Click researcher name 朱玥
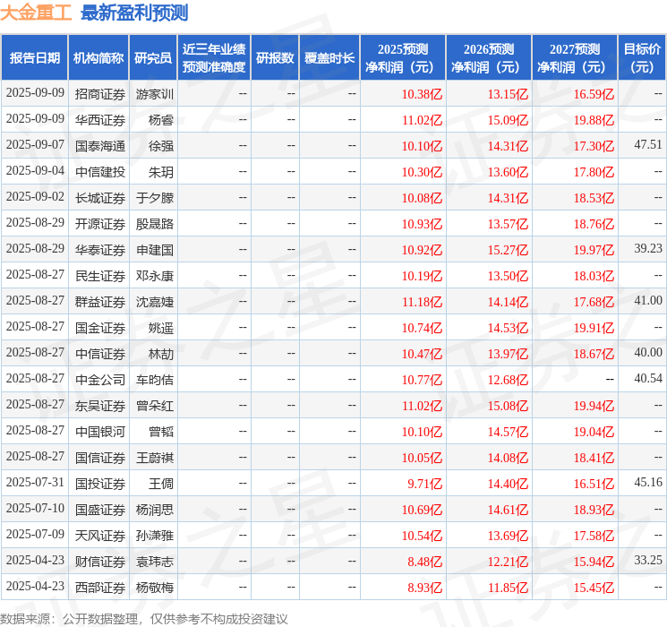The height and width of the screenshot is (627, 667). pyautogui.click(x=161, y=172)
